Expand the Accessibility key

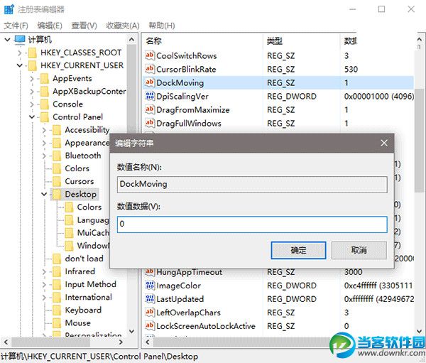pyautogui.click(x=44, y=130)
